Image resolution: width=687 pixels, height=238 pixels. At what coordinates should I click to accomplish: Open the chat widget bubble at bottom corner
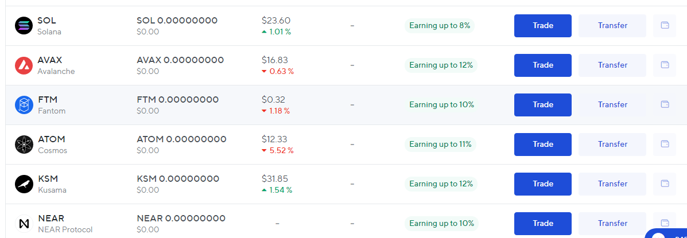(x=666, y=234)
